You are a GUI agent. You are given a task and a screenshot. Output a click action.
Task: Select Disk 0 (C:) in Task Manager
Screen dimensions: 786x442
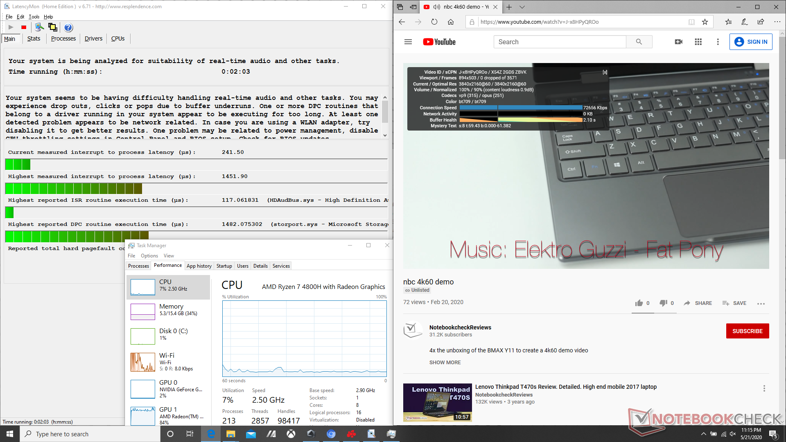[x=168, y=336]
